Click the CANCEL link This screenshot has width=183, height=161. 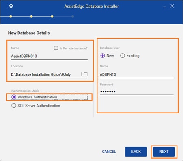point(109,152)
